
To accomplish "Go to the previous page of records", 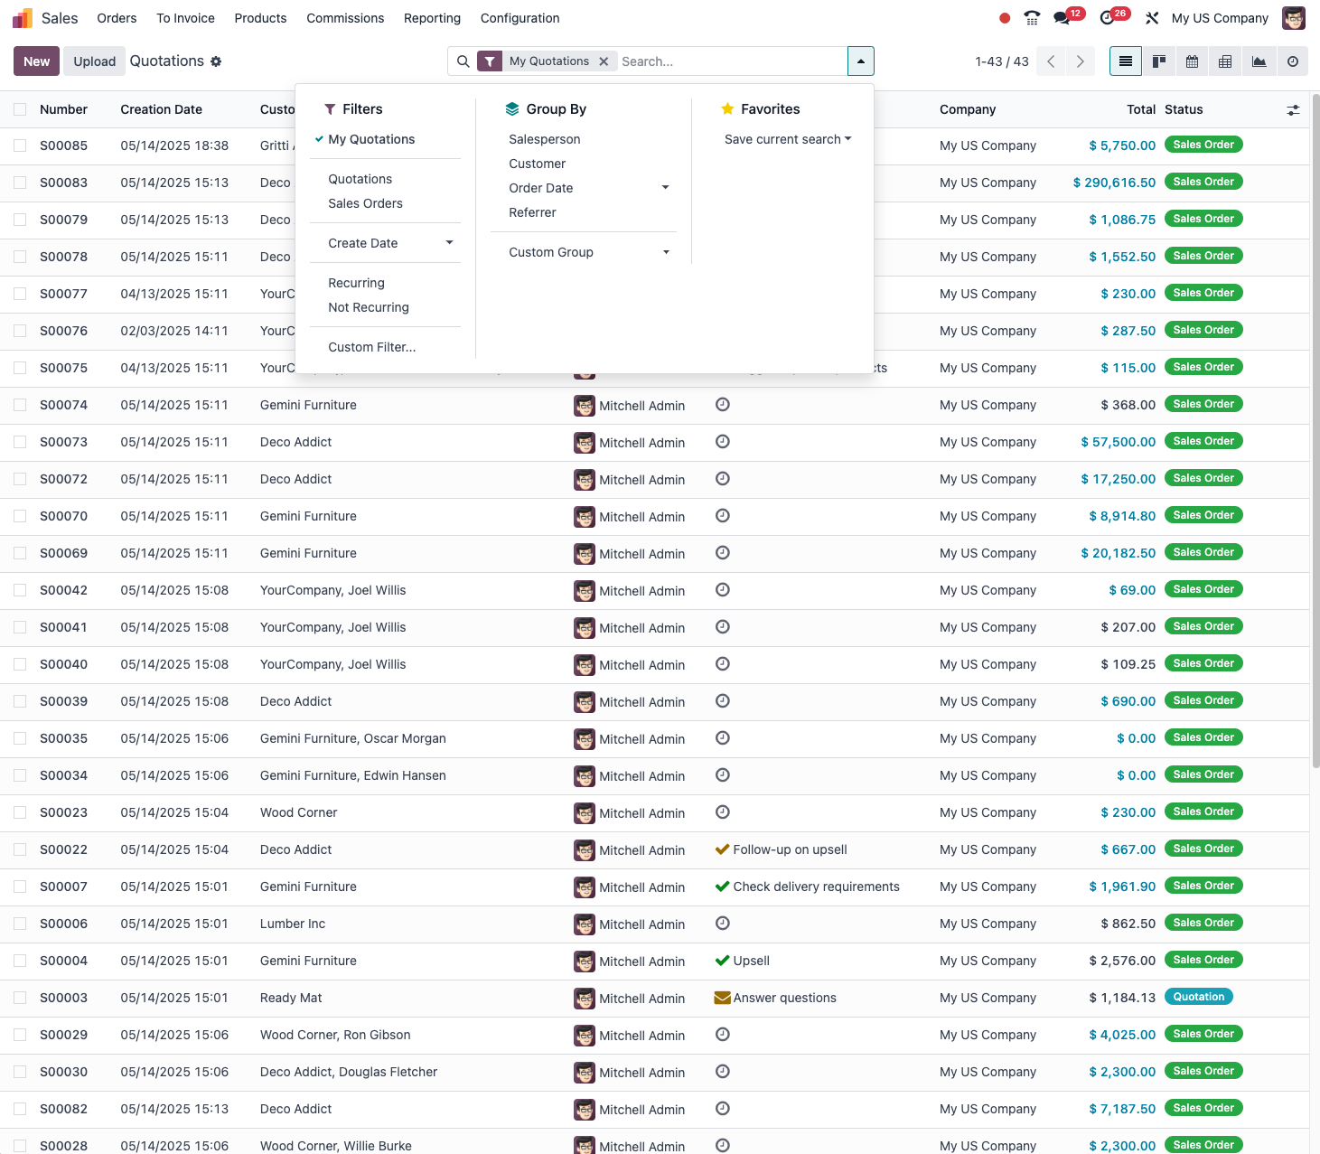I will tap(1051, 61).
